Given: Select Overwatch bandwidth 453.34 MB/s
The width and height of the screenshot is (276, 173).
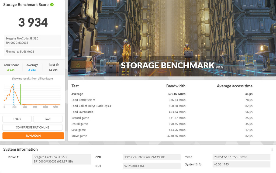Looking at the screenshot, I should click(x=177, y=112).
